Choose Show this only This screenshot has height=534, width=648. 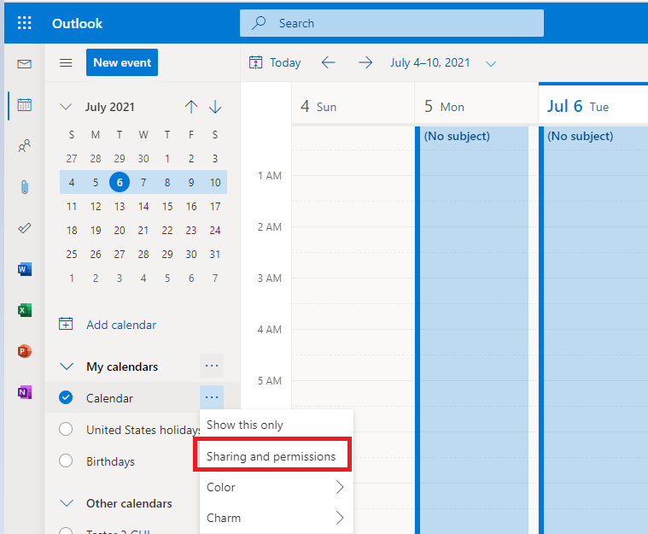277,425
